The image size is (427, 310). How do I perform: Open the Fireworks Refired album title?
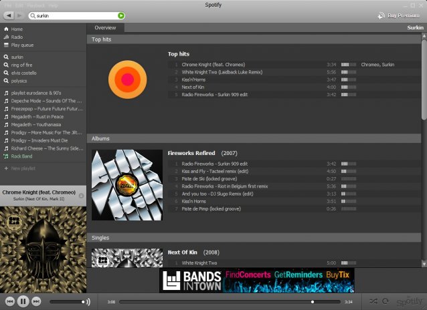coord(191,153)
